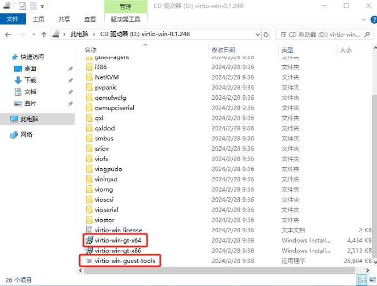Screen dimensions: 377x286
Task: Launch the virtio-win-guest-tools application
Action: click(x=125, y=261)
